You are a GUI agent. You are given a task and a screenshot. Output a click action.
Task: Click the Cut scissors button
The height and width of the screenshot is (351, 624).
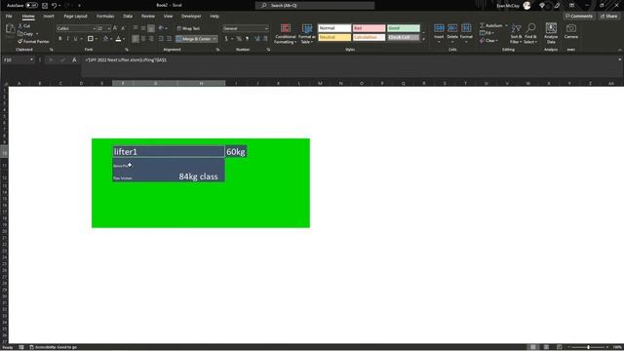(24, 26)
